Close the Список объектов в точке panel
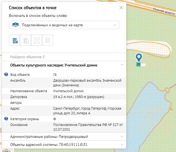176x152 pixels. point(121,8)
